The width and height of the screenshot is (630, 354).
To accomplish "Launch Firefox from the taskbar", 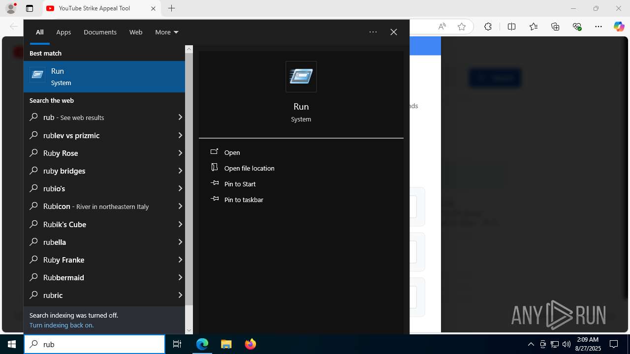I will 251,344.
